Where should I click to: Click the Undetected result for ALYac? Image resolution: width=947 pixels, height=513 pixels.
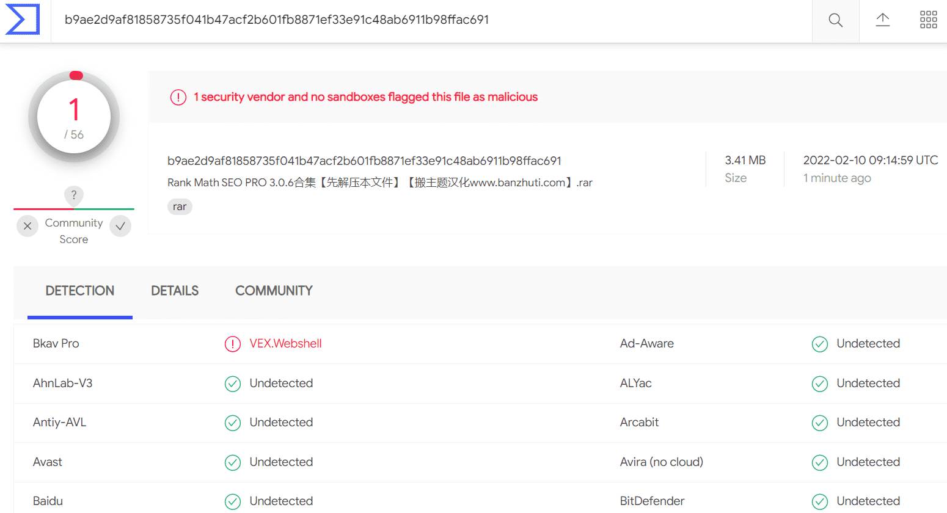[x=868, y=383]
